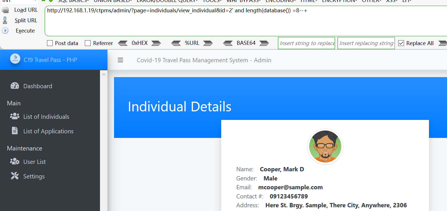Uncheck the Replace All checkbox
Image resolution: width=447 pixels, height=211 pixels.
(401, 43)
